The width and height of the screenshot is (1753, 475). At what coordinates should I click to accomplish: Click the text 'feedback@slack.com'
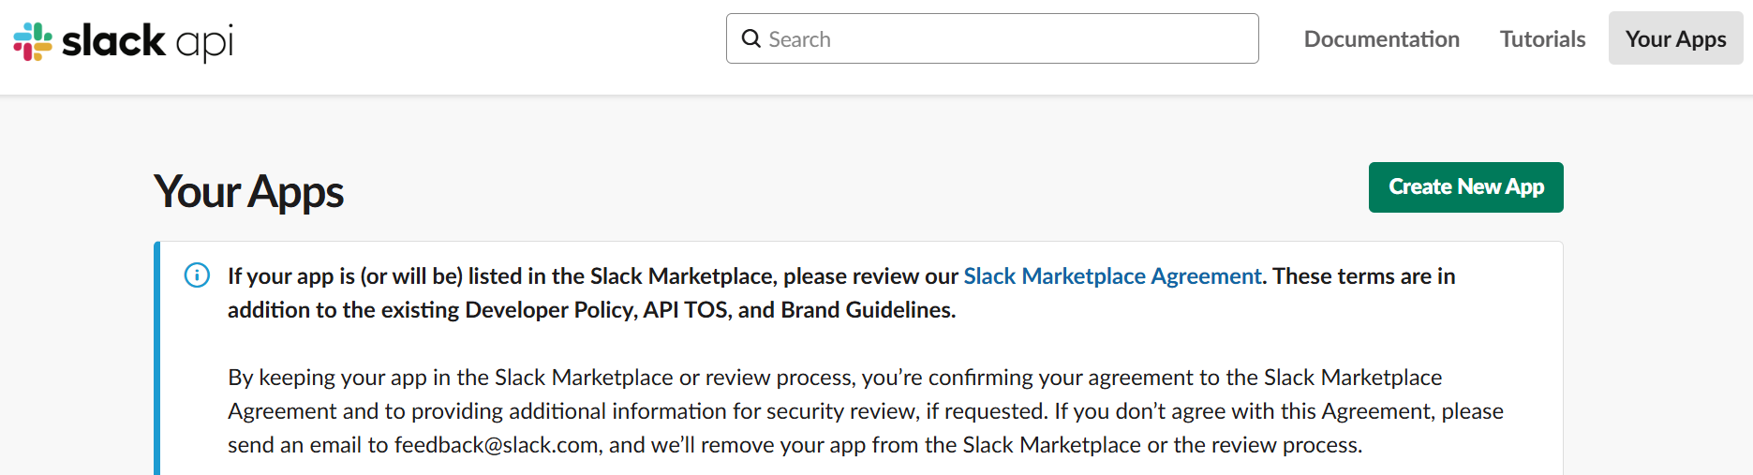pyautogui.click(x=497, y=445)
